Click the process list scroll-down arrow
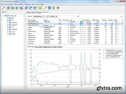Screen dimensions: 126x94 click(x=122, y=43)
